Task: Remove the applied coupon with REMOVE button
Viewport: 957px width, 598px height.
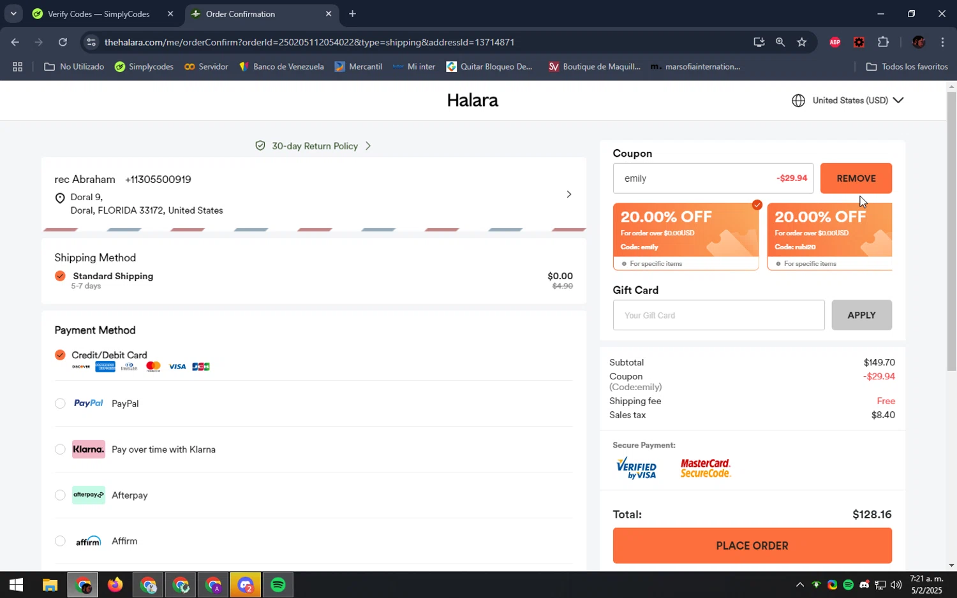Action: 856,179
